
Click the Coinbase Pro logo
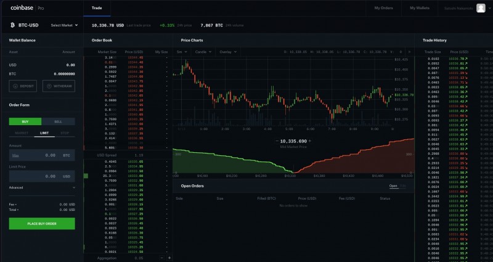coord(27,8)
